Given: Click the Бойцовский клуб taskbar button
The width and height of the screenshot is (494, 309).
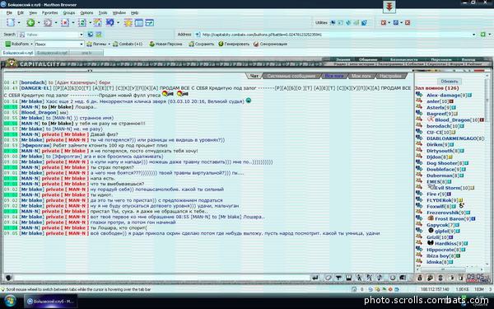Looking at the screenshot, I should [50, 301].
